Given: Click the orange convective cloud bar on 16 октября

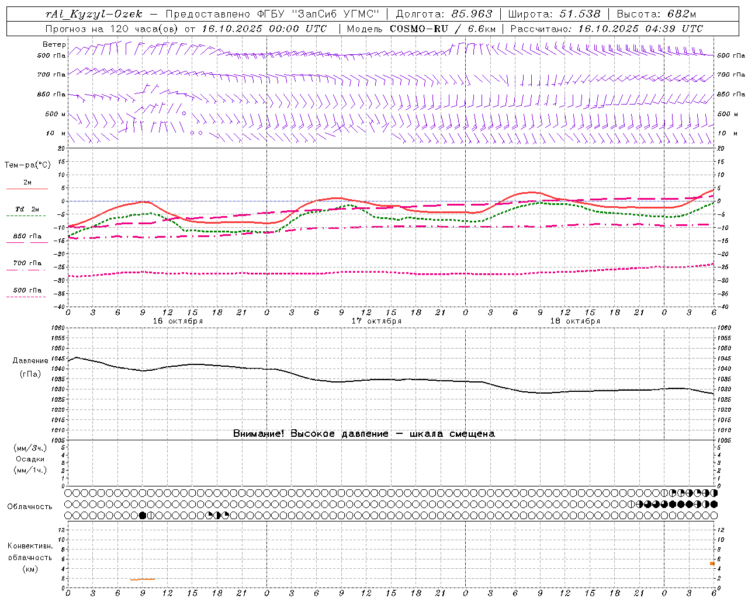Looking at the screenshot, I should (x=143, y=579).
